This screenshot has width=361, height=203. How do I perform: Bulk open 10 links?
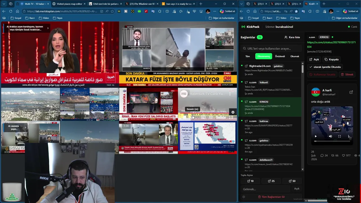(250, 181)
